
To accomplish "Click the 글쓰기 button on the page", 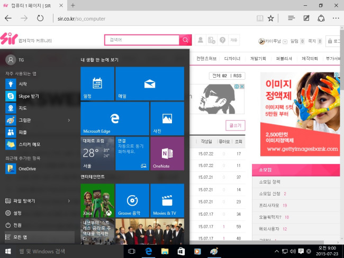I will point(235,125).
